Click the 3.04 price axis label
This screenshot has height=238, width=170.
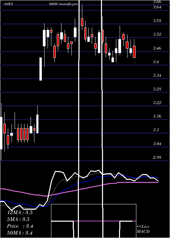pos(157,143)
